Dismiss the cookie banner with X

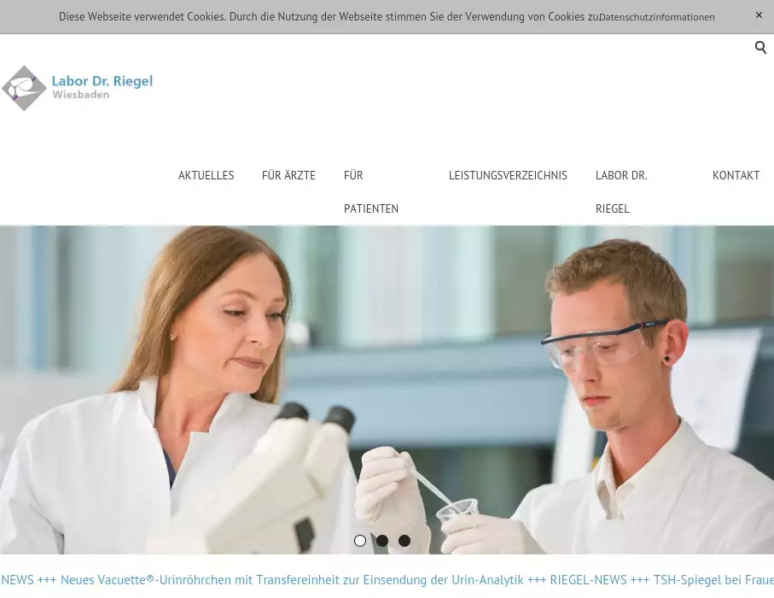point(759,15)
